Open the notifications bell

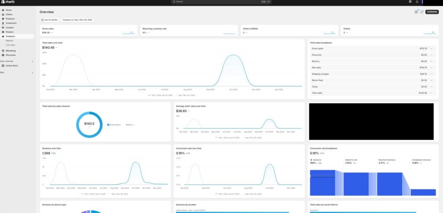click(x=417, y=2)
